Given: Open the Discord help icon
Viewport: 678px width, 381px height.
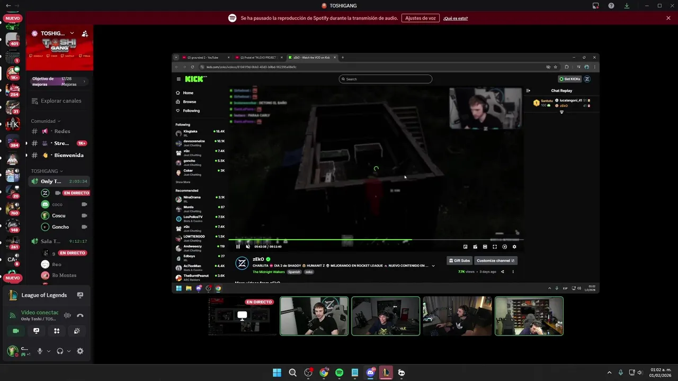Looking at the screenshot, I should (611, 6).
